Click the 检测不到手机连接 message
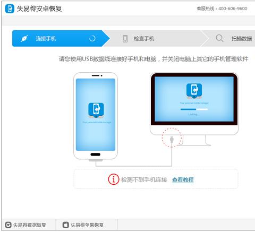This screenshot has height=232, width=255. click(x=144, y=180)
